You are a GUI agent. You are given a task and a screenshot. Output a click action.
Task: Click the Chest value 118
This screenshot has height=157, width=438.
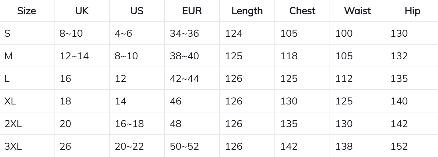coord(289,56)
